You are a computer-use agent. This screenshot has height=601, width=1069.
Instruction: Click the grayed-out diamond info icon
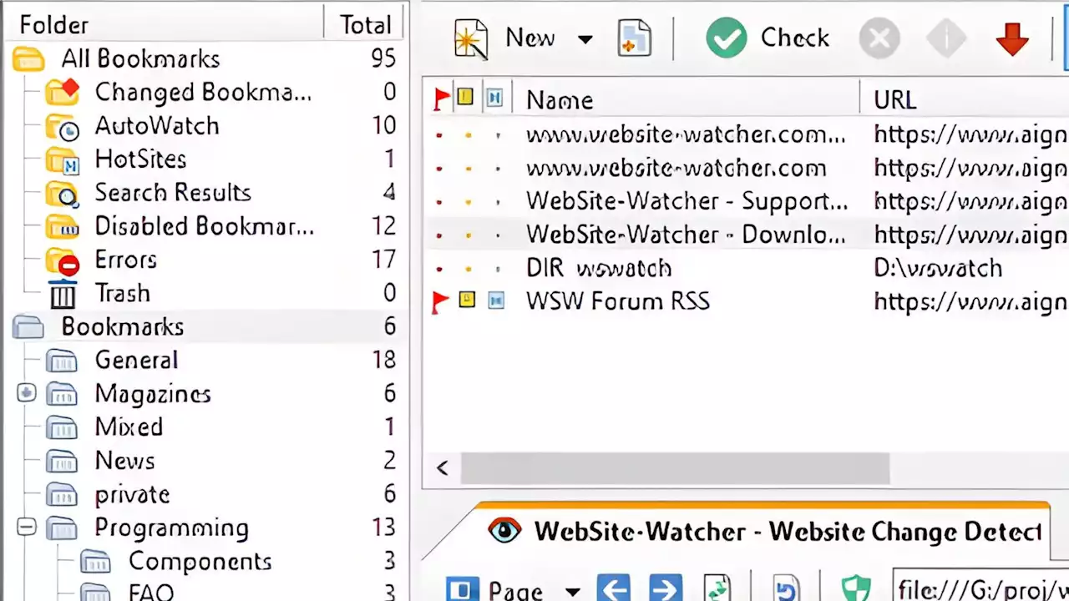pos(946,38)
